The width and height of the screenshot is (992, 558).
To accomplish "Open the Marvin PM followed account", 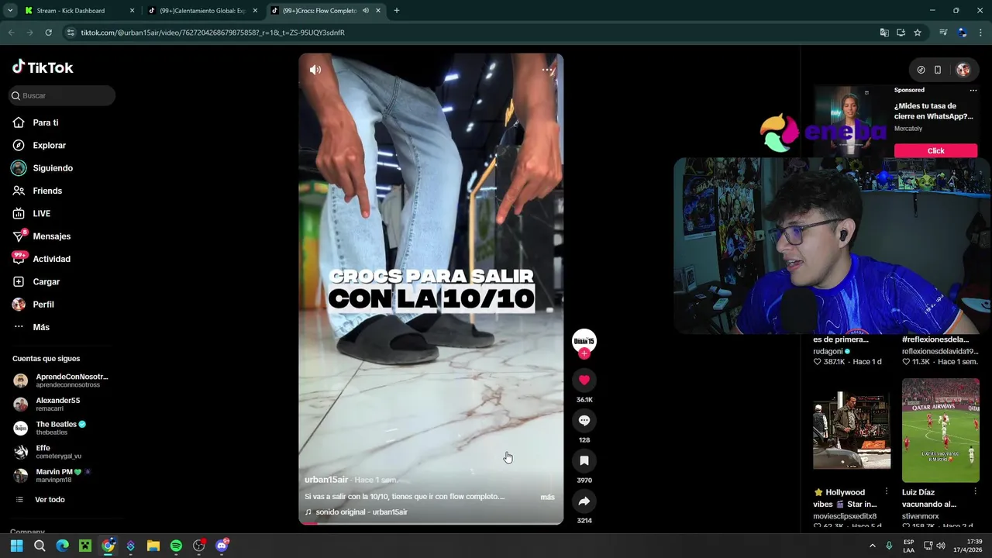I will click(x=62, y=475).
